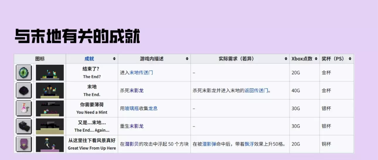Click the 金杯 trophy in 结束了? row
Viewport: 378px width, 160px height.
[x=326, y=73]
